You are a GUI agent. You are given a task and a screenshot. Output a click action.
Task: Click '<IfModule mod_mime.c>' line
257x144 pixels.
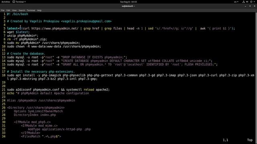click(x=39, y=125)
